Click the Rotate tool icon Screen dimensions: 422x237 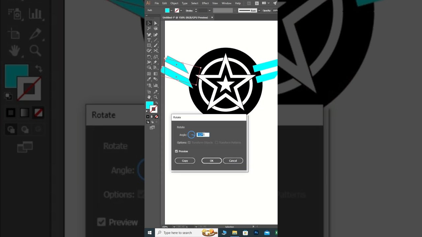pos(149,57)
